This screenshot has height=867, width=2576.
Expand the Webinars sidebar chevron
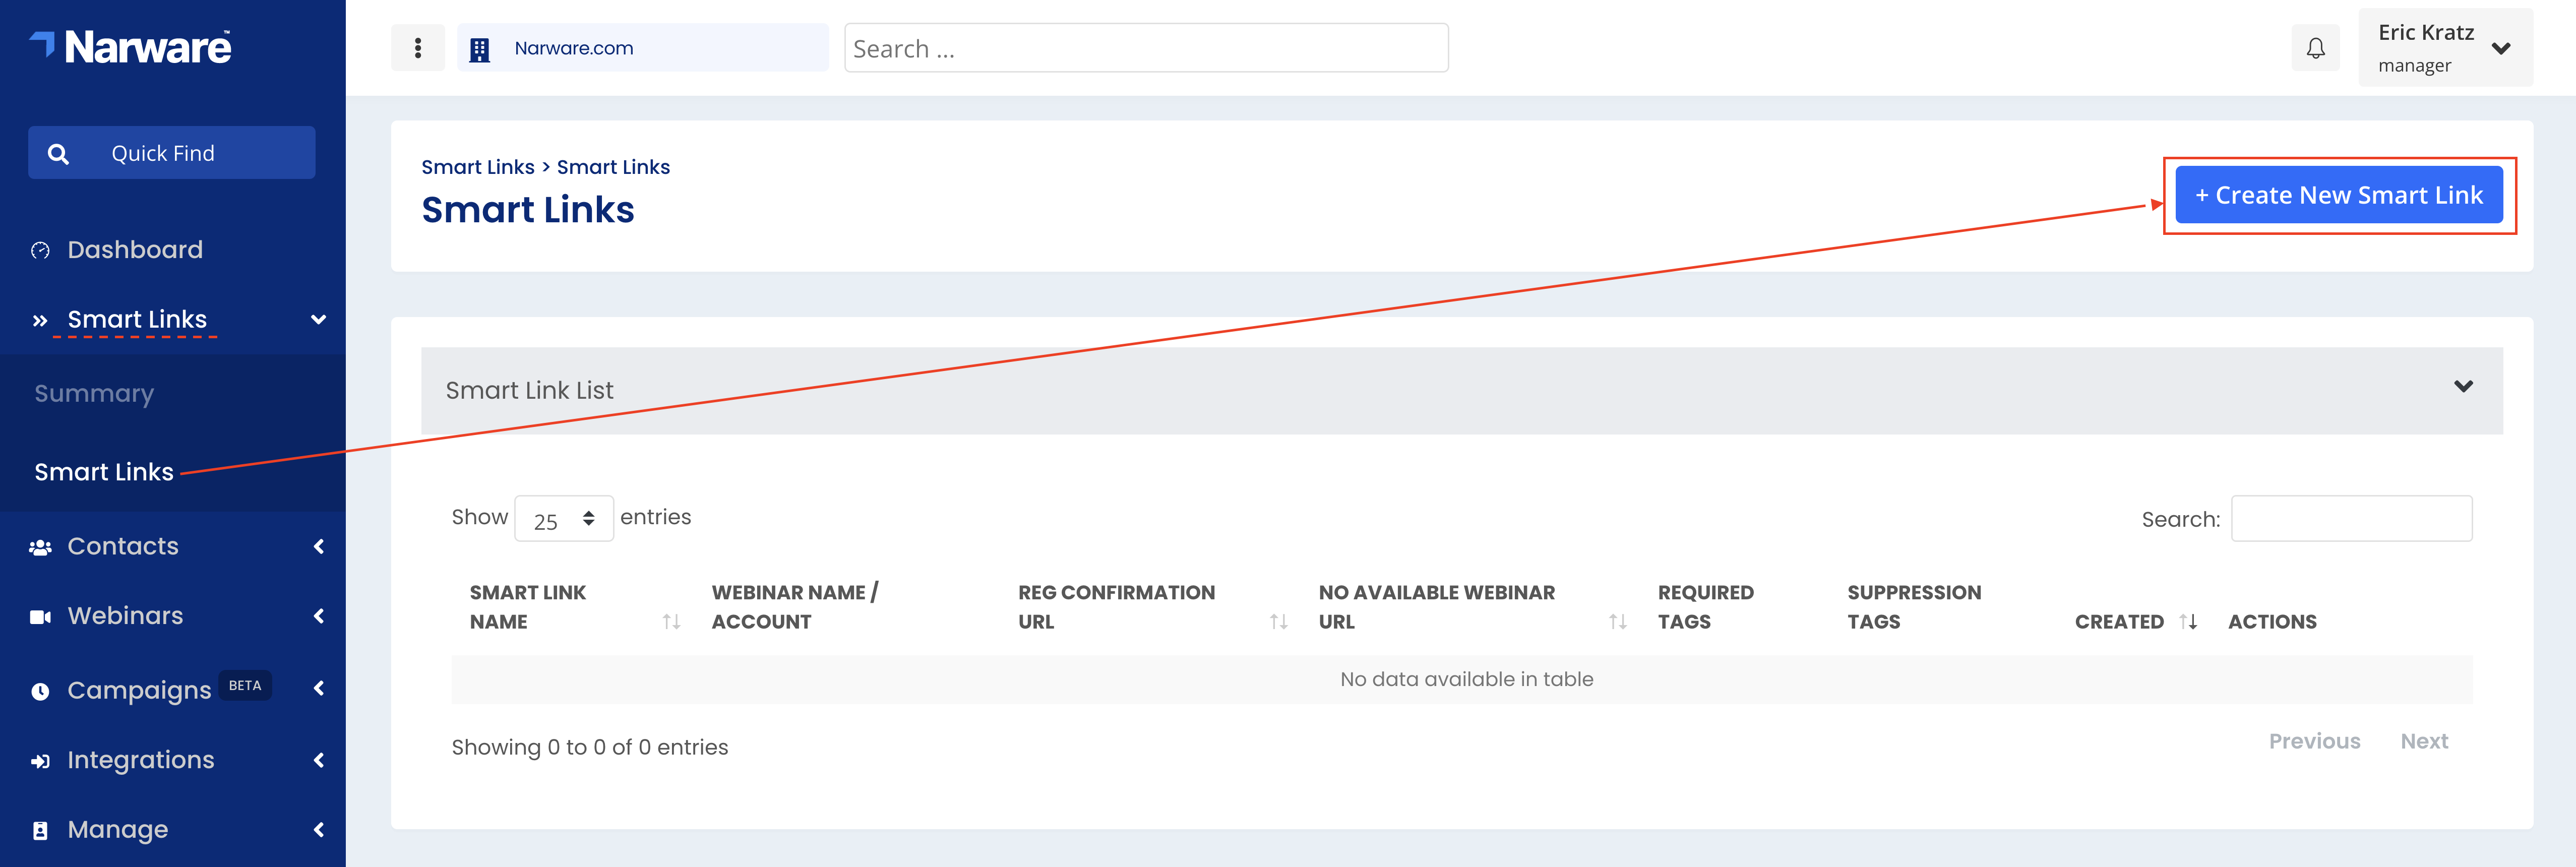click(319, 616)
